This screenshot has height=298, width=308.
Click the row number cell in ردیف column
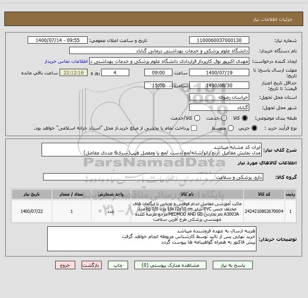coord(290,211)
